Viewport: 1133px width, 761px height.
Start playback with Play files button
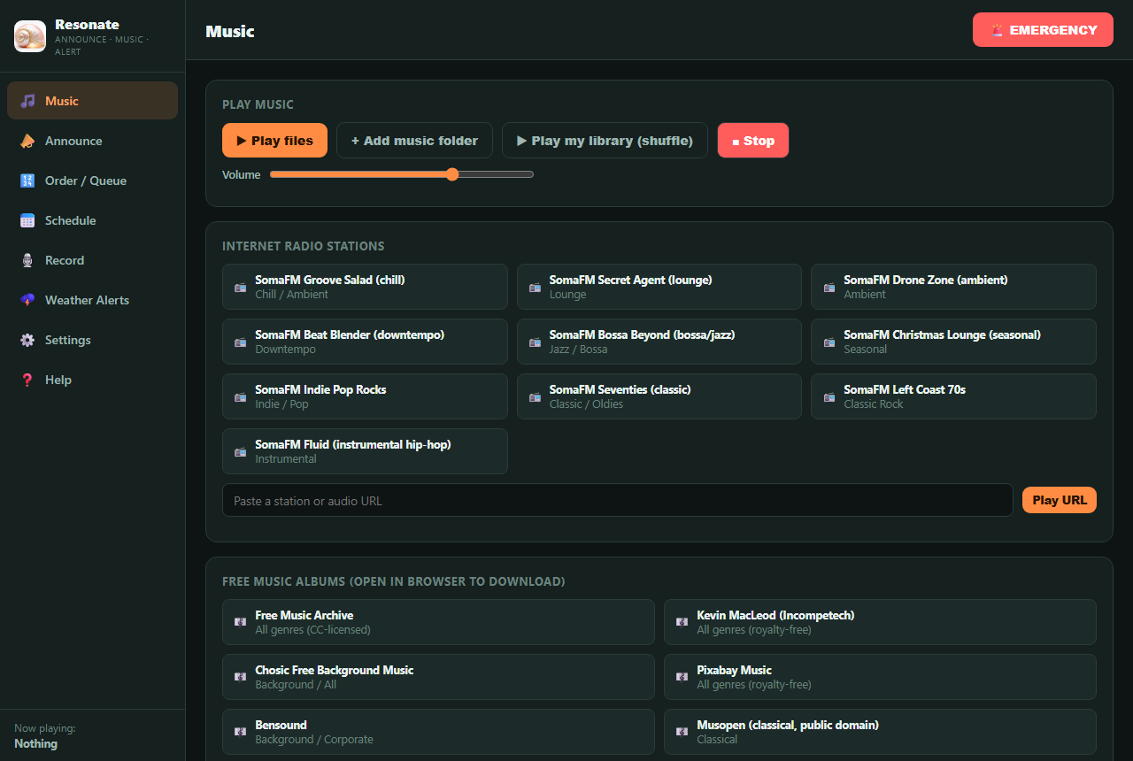(x=274, y=141)
